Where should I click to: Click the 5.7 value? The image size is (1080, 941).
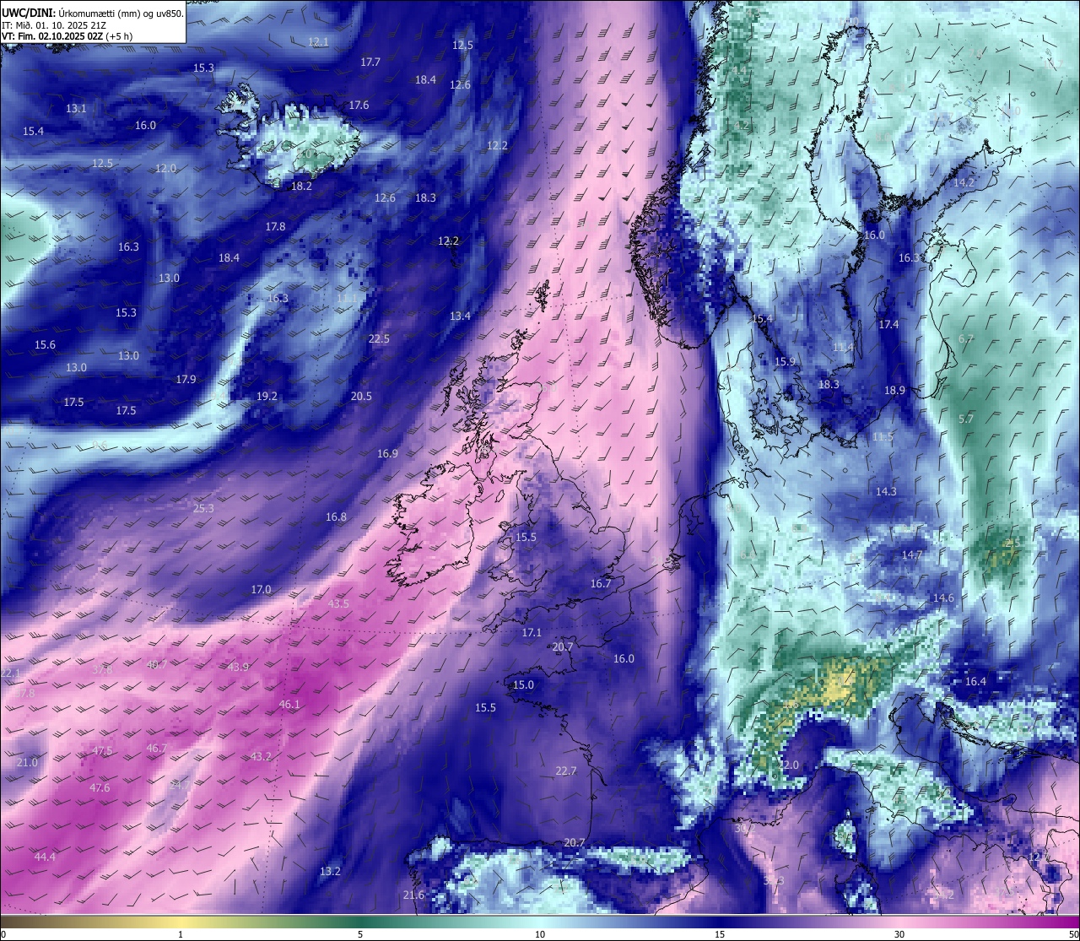click(966, 419)
